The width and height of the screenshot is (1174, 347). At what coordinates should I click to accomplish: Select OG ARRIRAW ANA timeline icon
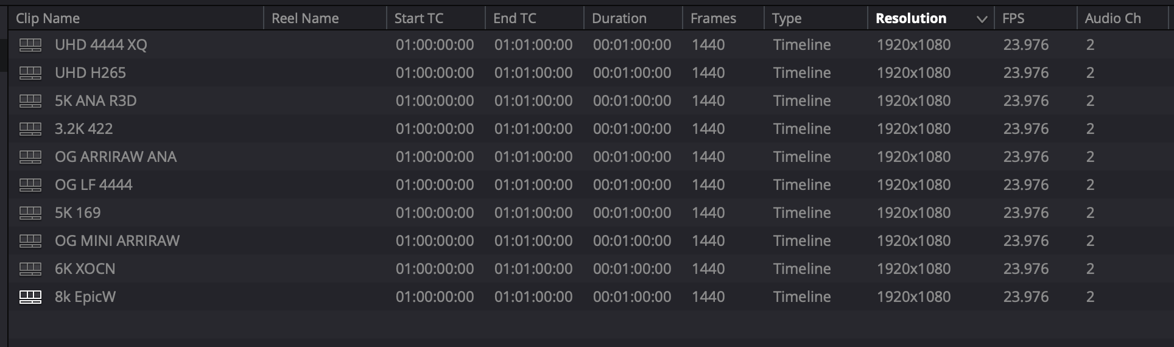coord(30,157)
